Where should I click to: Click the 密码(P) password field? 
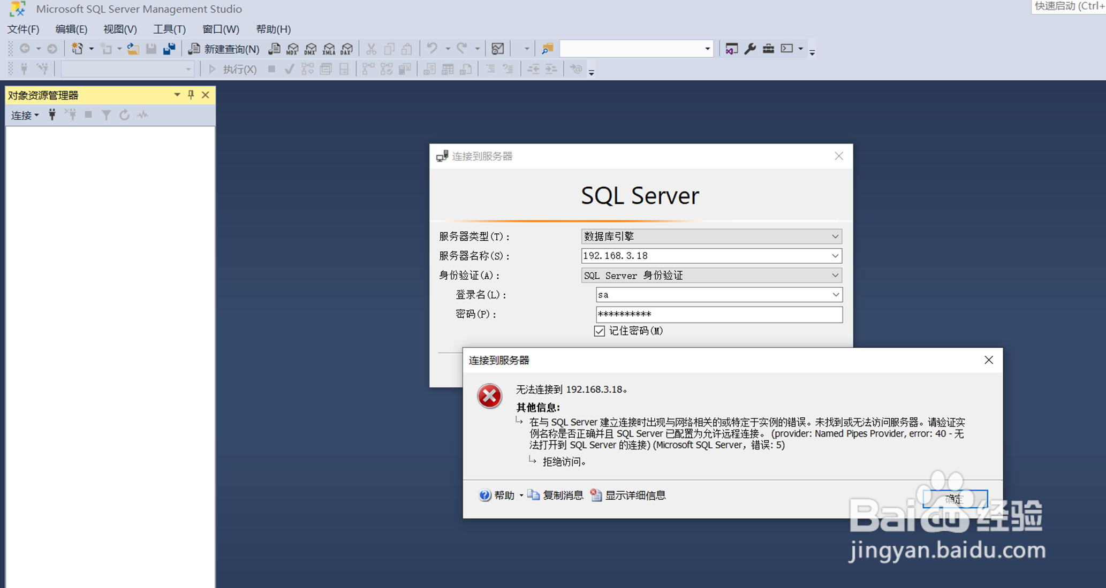point(719,315)
